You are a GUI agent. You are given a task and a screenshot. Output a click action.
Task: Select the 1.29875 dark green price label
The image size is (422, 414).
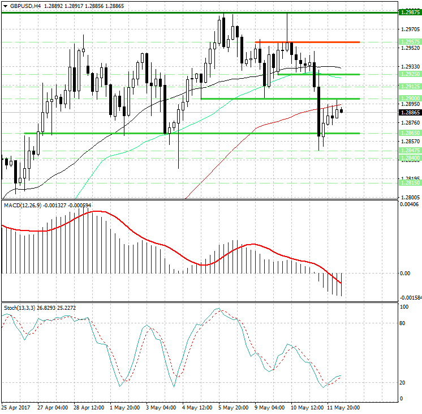click(x=409, y=12)
